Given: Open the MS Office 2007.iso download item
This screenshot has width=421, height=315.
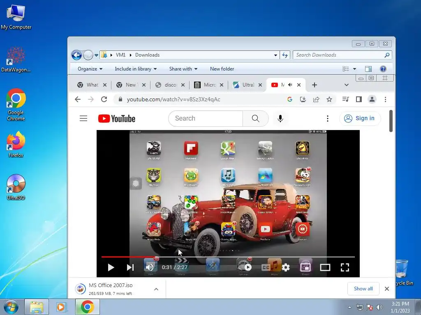Looking at the screenshot, I should click(x=111, y=289).
